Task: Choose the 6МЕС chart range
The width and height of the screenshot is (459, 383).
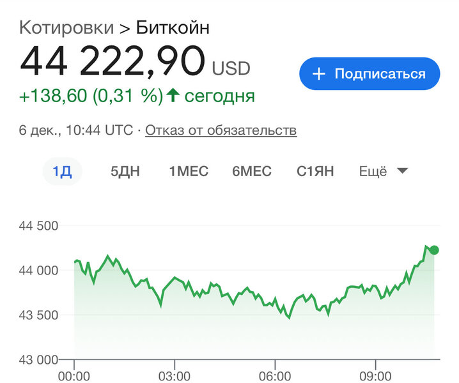Action: pyautogui.click(x=252, y=171)
